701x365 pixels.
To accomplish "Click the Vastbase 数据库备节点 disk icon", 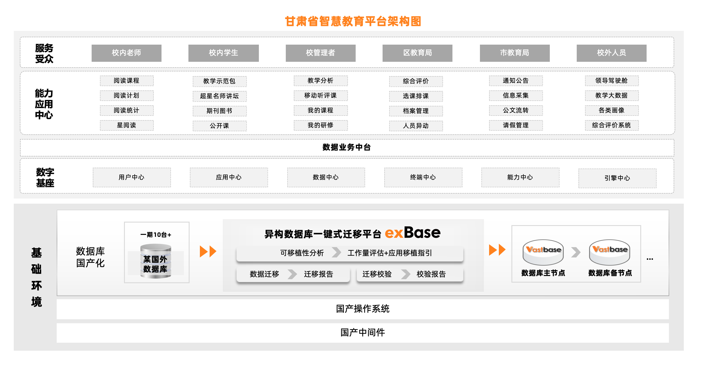I will [609, 252].
